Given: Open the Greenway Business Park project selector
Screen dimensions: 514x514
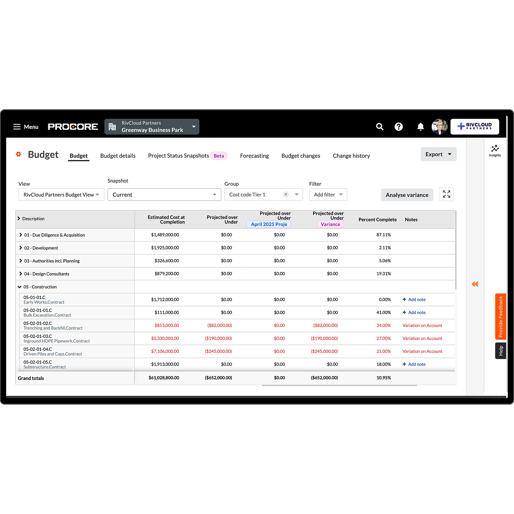Looking at the screenshot, I should click(152, 126).
